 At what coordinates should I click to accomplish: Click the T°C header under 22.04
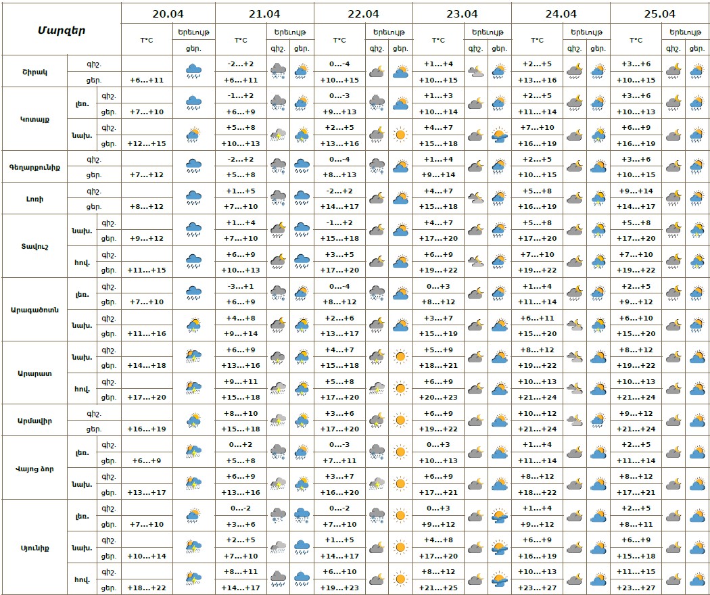point(339,40)
